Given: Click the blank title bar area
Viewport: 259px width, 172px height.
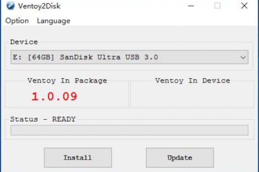Looking at the screenshot, I should tap(120, 6).
